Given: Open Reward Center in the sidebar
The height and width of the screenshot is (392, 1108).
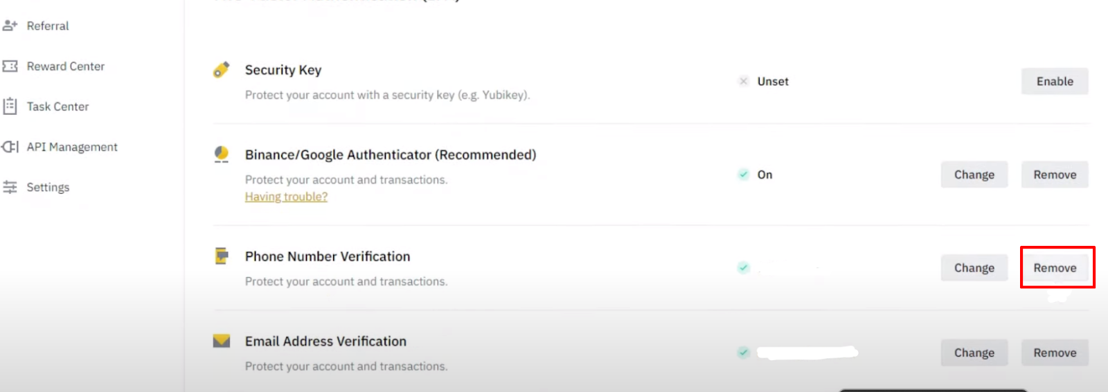Looking at the screenshot, I should 66,66.
